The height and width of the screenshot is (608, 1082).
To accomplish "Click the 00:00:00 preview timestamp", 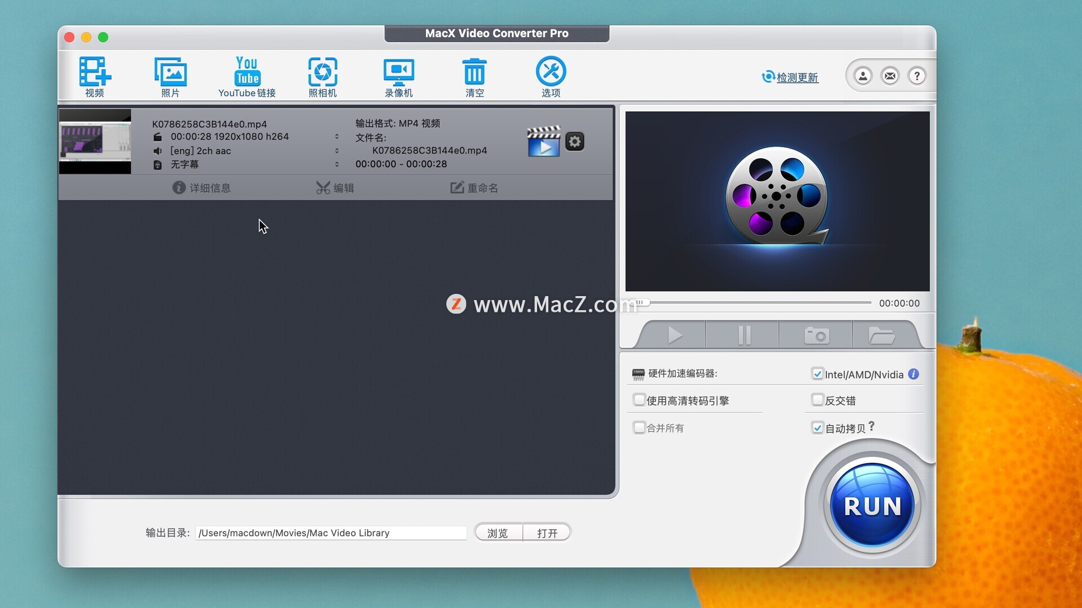I will pyautogui.click(x=899, y=303).
